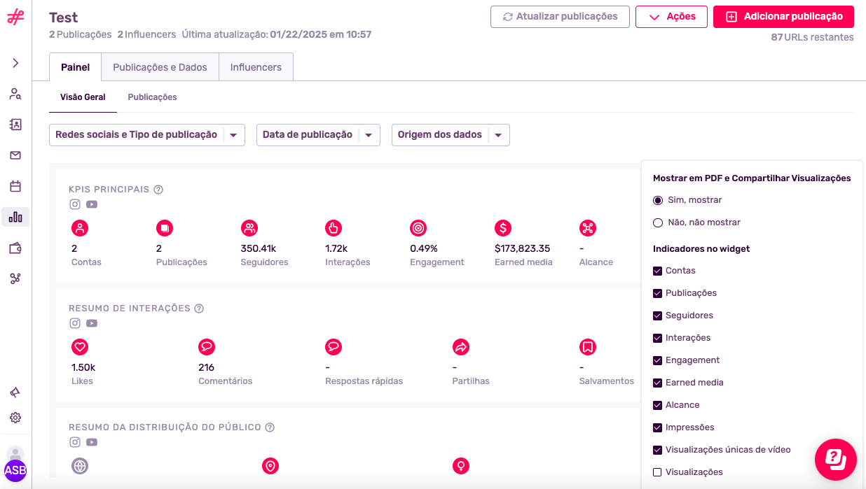The height and width of the screenshot is (489, 866).
Task: Expand the sidebar with the arrow icon
Action: coord(15,63)
